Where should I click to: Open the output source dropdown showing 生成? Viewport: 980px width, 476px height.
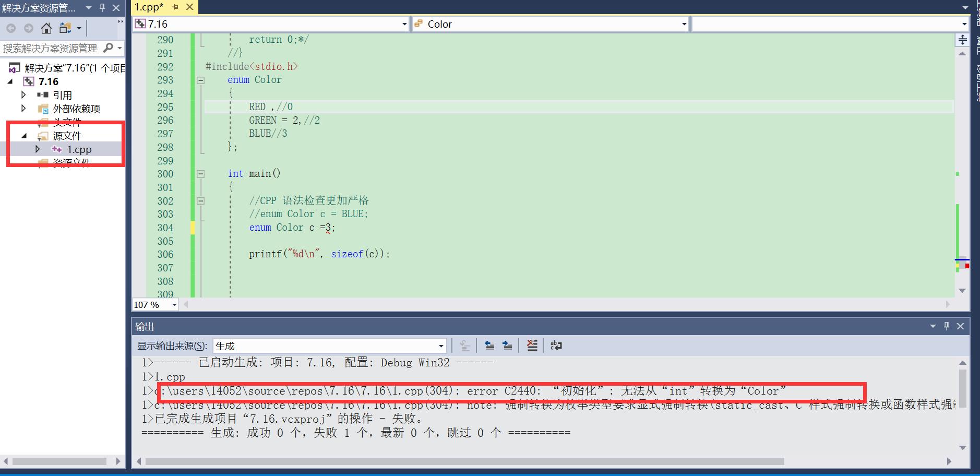click(329, 346)
